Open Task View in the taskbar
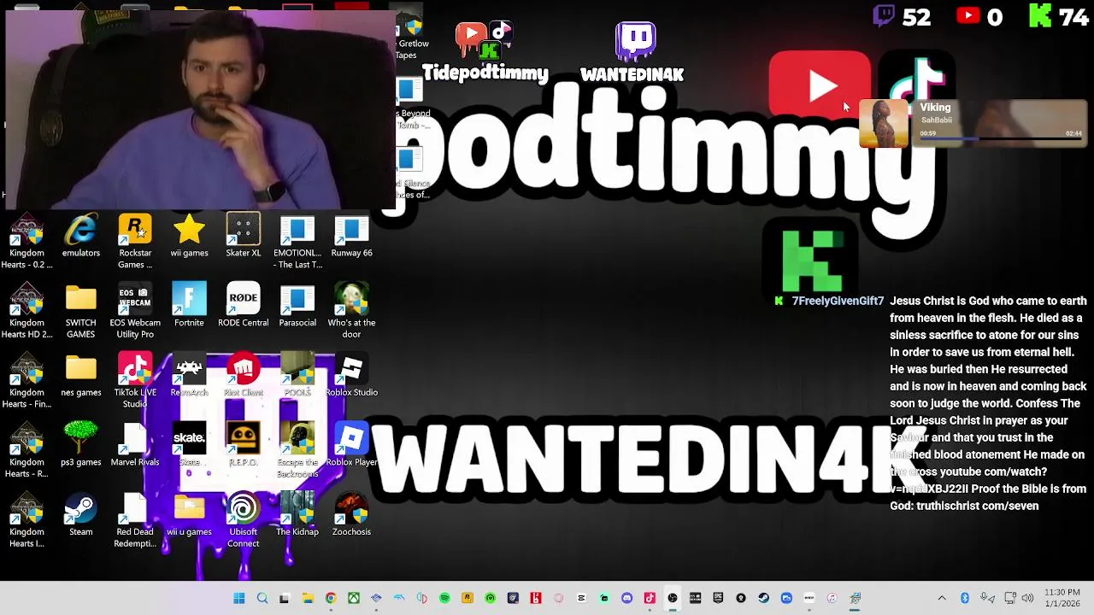This screenshot has width=1094, height=615. point(285,598)
